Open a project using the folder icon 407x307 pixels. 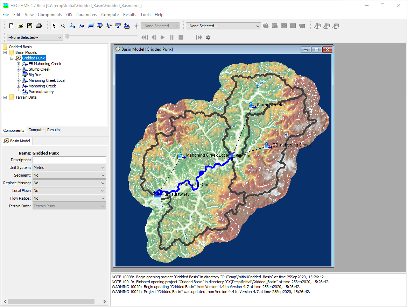point(20,26)
